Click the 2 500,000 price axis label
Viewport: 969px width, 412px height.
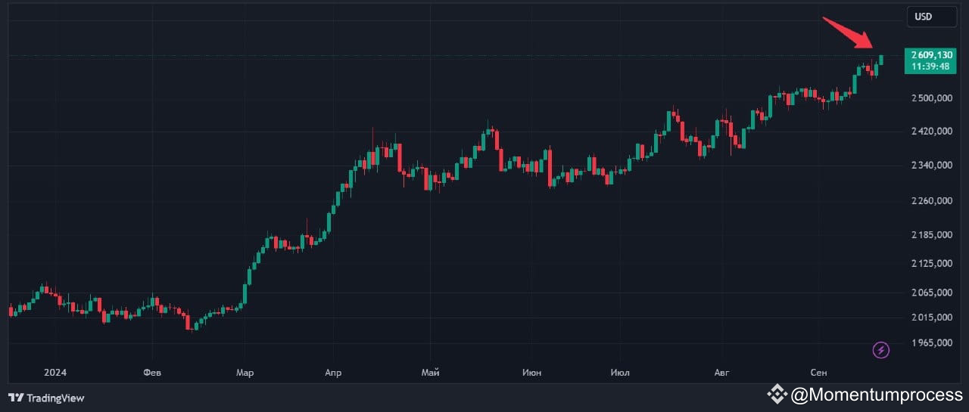click(x=931, y=98)
